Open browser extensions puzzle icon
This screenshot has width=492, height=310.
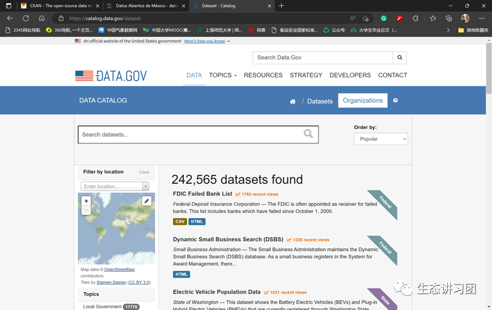pyautogui.click(x=415, y=19)
